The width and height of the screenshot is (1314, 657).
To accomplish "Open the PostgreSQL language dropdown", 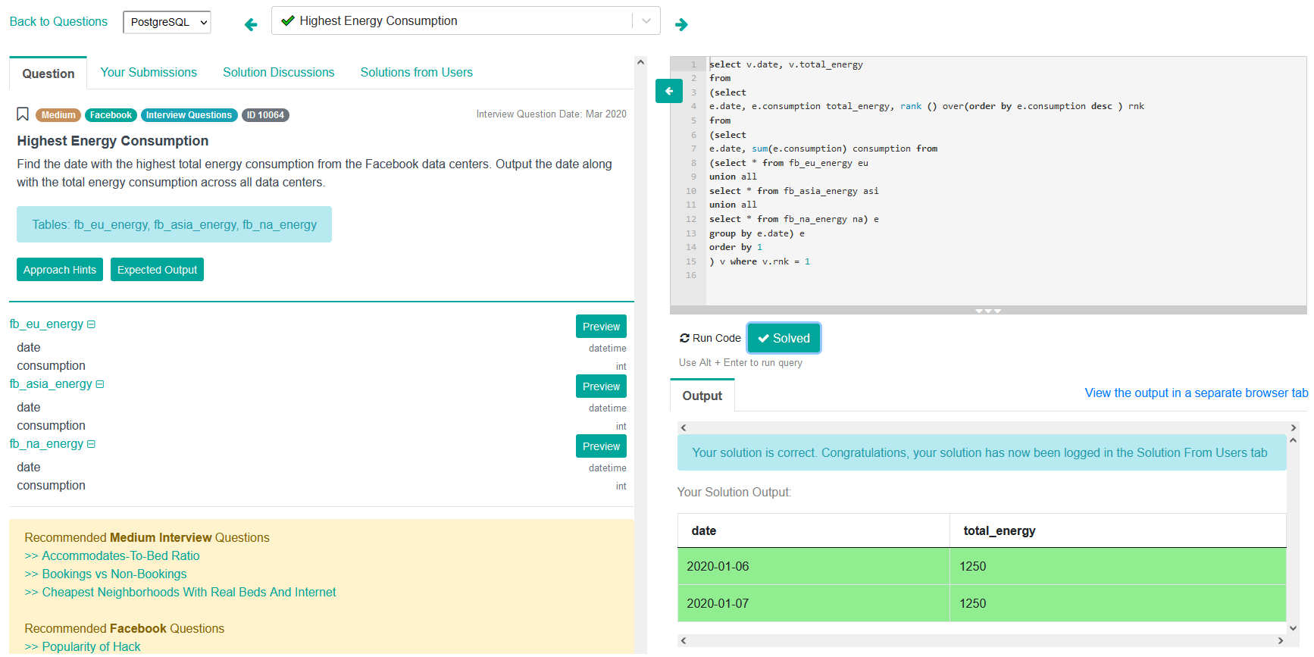I will [167, 22].
